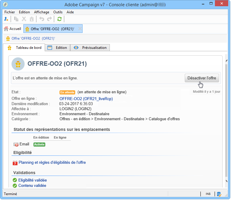The width and height of the screenshot is (238, 207).
Task: Click the green check beside Contenu validée
Action: click(15, 186)
